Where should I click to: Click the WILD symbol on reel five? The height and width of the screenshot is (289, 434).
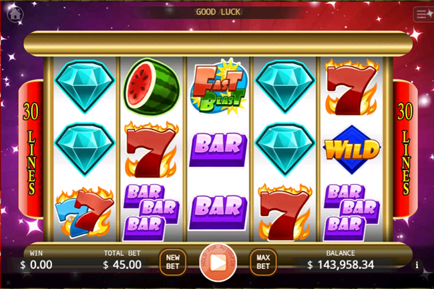click(351, 150)
